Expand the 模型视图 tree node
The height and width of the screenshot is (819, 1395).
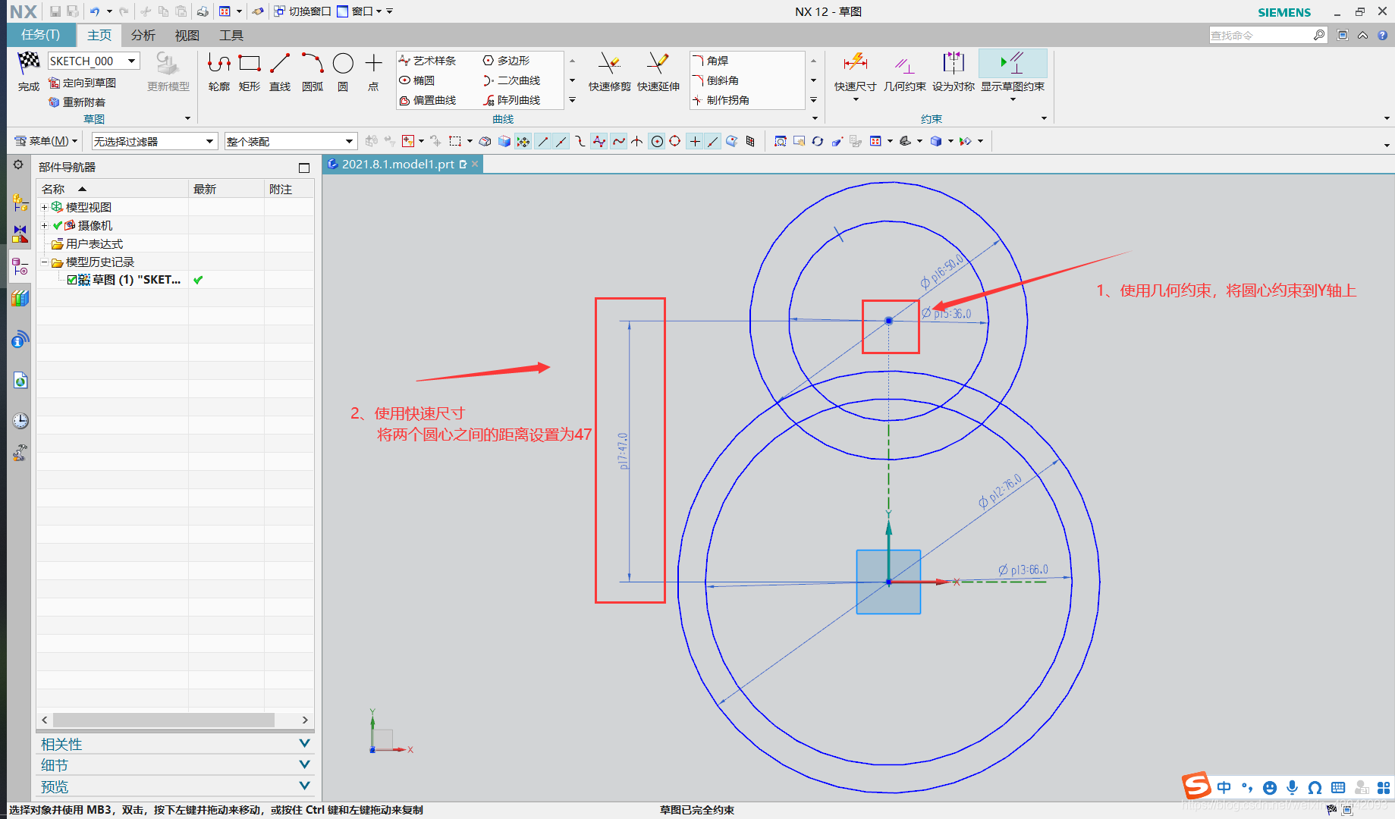pyautogui.click(x=44, y=207)
